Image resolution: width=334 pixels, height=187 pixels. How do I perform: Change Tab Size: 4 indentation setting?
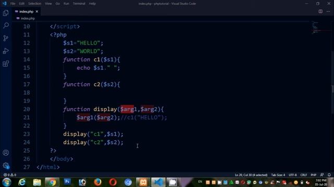click(278, 175)
